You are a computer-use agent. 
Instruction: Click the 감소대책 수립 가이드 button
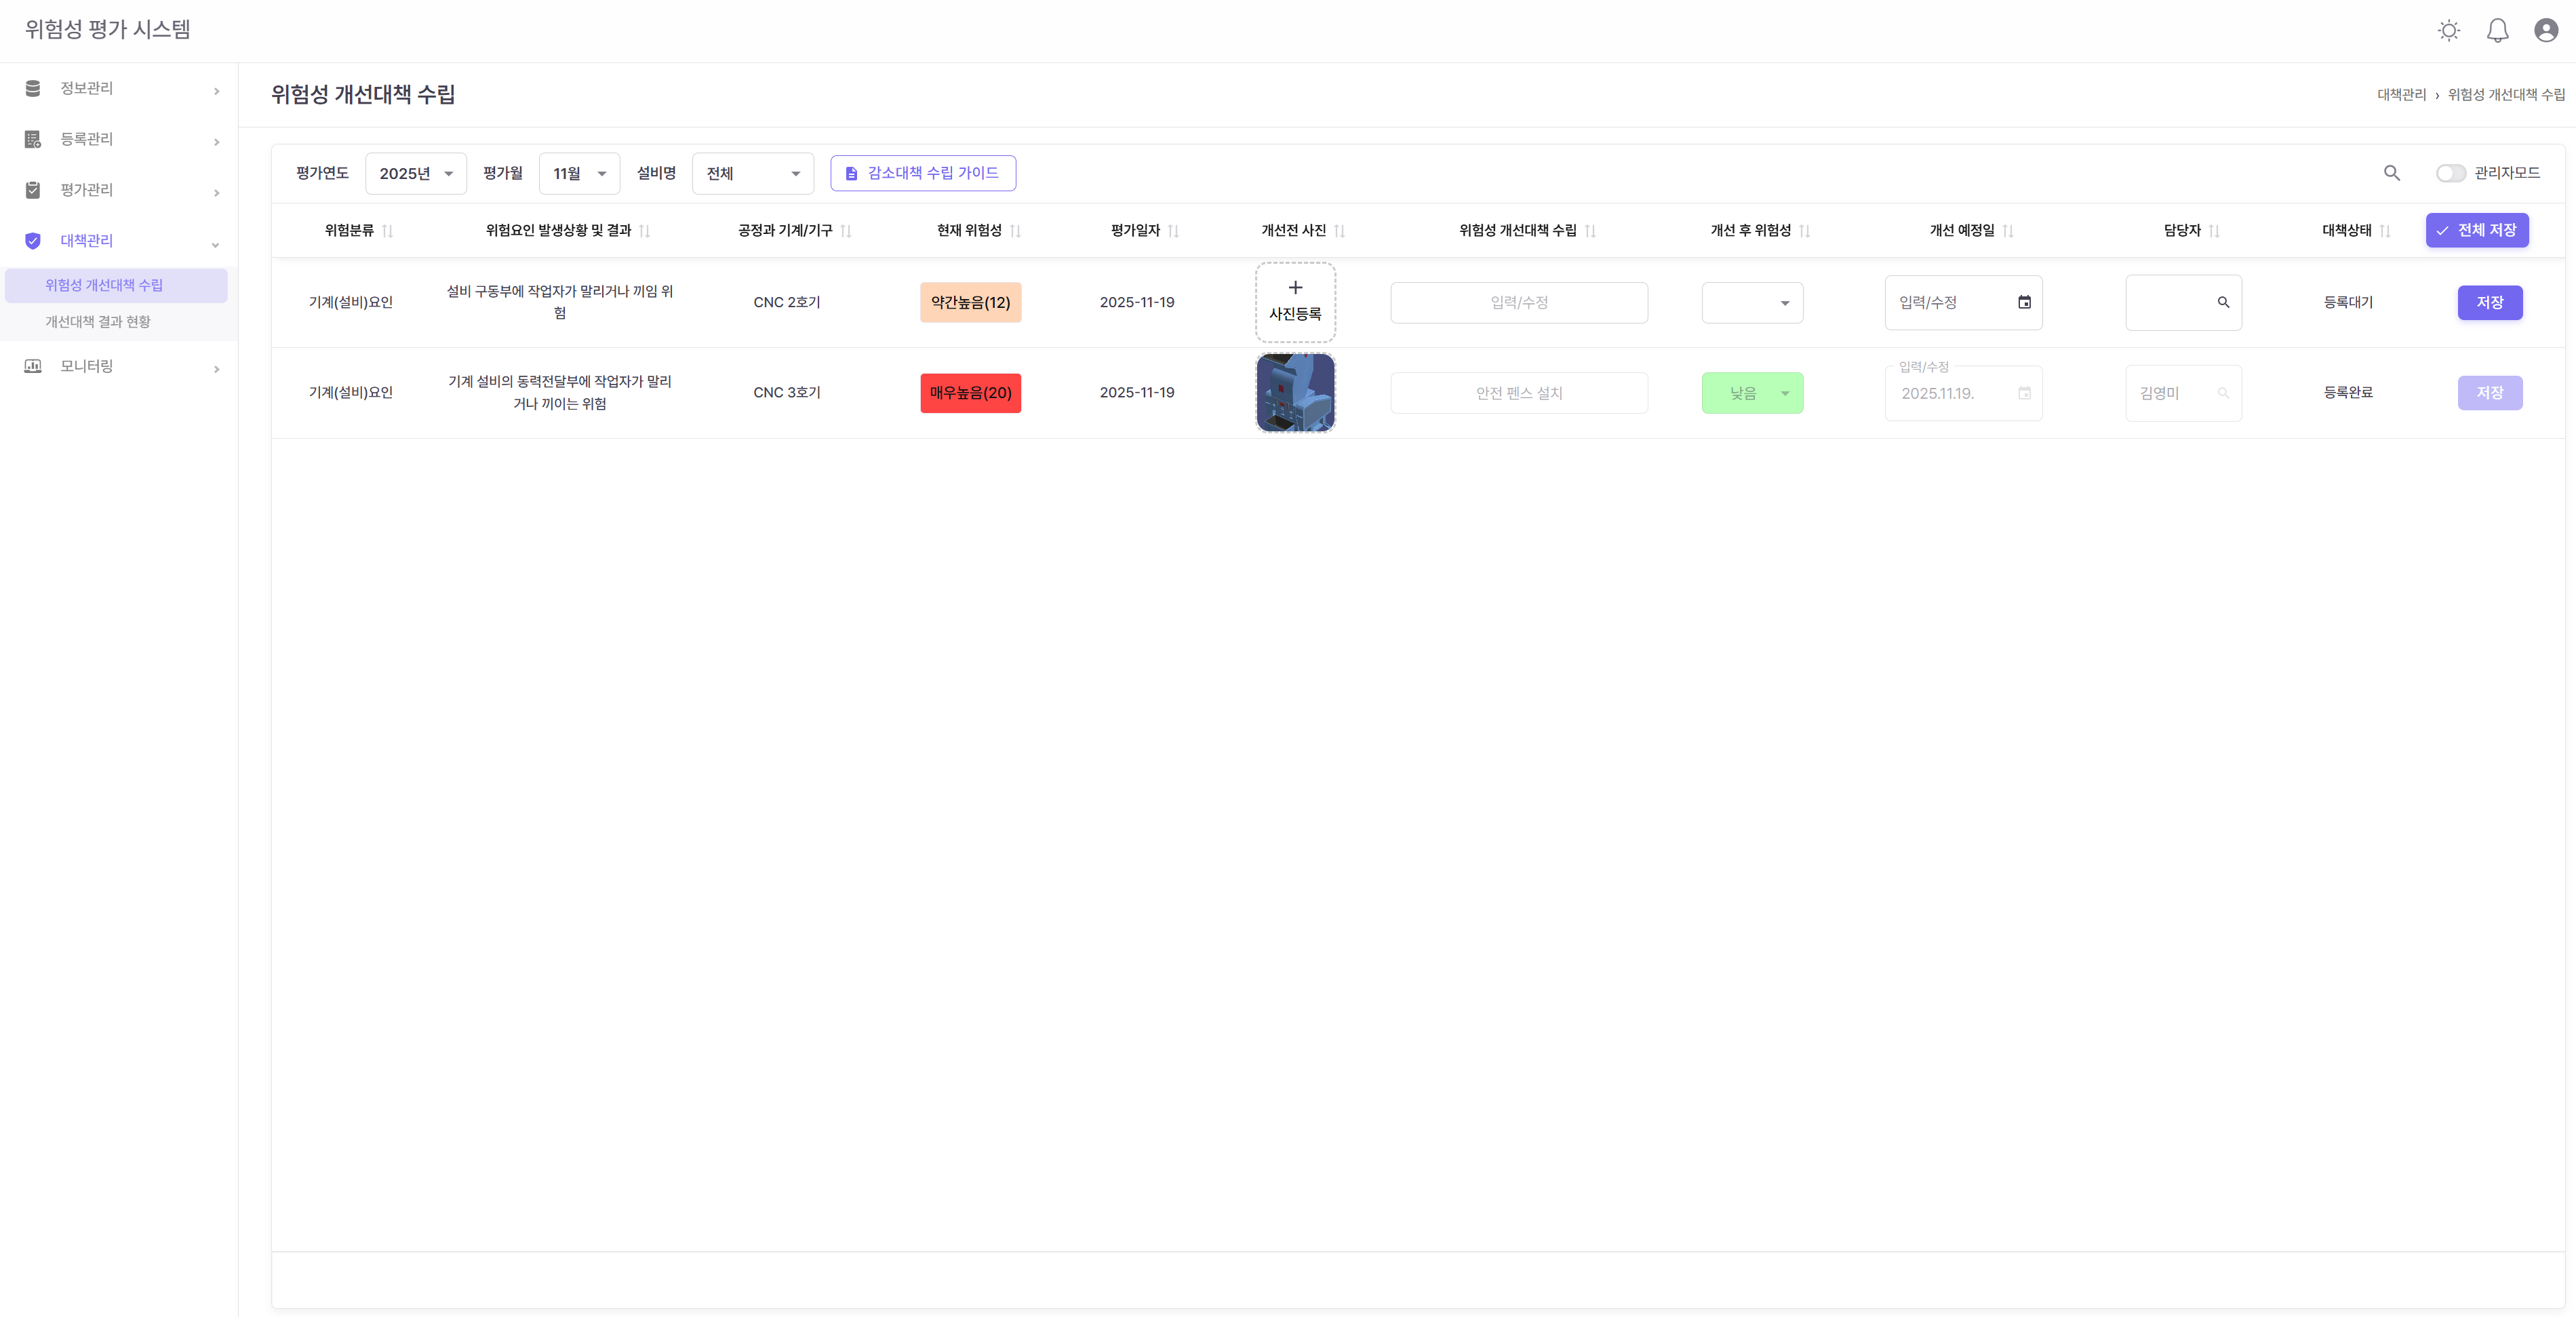[922, 173]
